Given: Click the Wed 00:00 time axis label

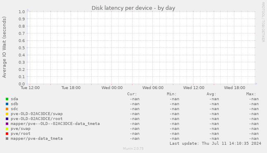Looking at the screenshot, I should tap(112, 88).
